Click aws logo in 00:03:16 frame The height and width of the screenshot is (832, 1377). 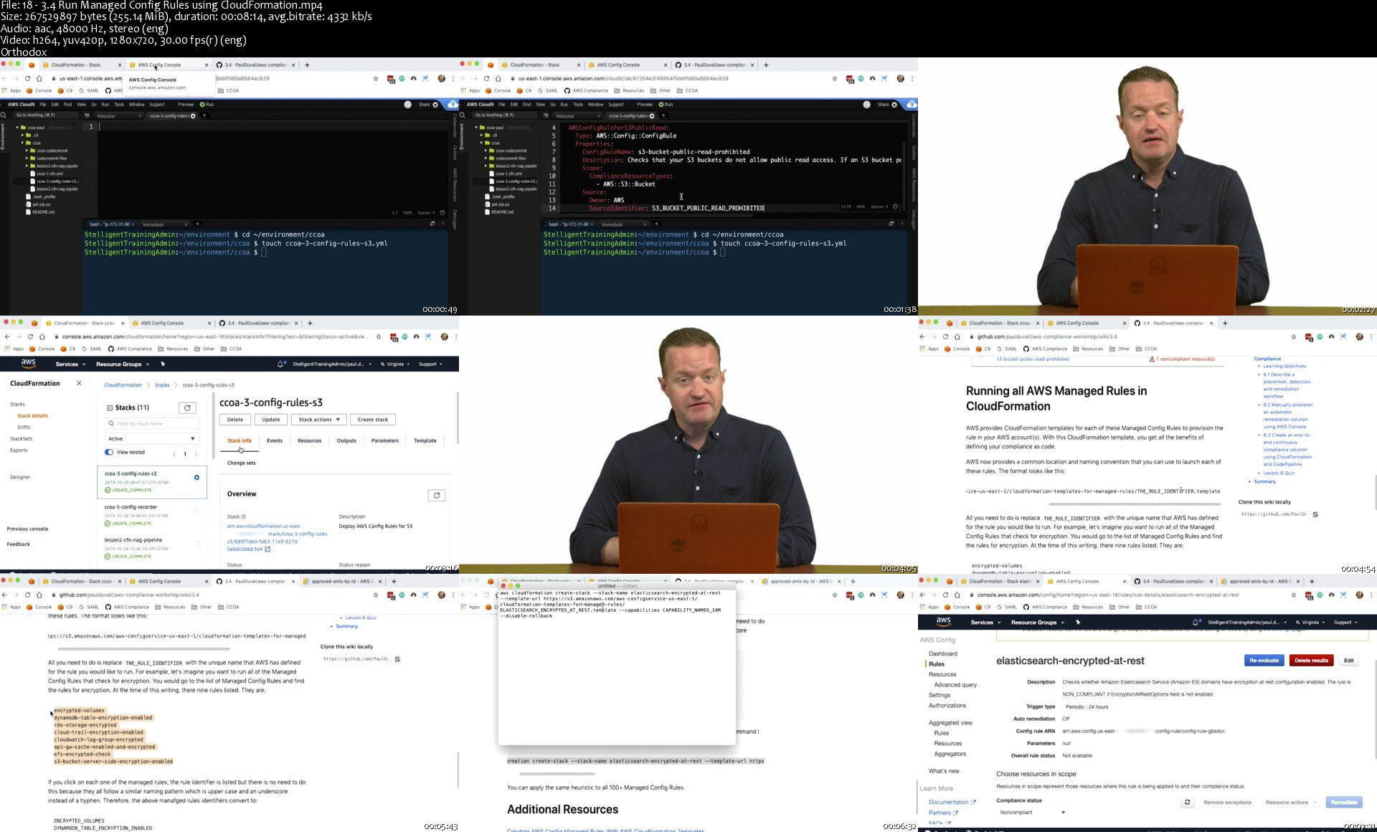pyautogui.click(x=28, y=364)
